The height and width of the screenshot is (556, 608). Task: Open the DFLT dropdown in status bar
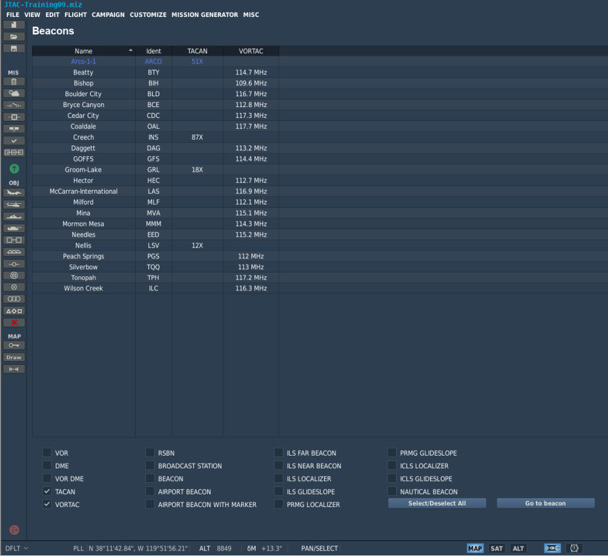coord(16,548)
